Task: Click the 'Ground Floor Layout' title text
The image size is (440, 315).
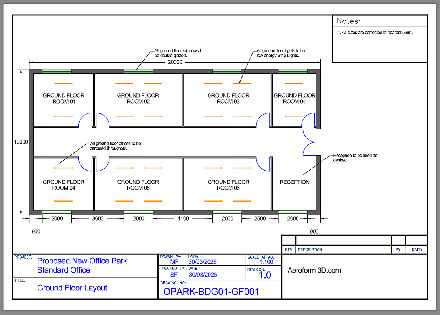Action: coord(72,288)
